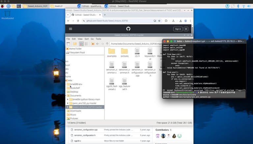Go back in file manager history
The height and width of the screenshot is (144, 253).
pos(98,44)
